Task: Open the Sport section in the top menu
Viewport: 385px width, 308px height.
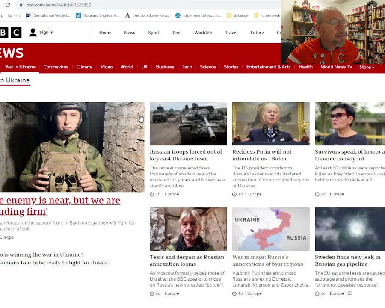Action: [x=154, y=32]
